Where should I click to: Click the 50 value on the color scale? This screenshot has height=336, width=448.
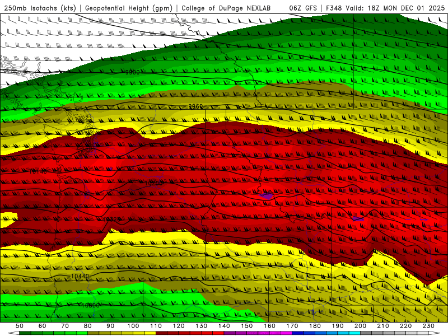[20, 326]
